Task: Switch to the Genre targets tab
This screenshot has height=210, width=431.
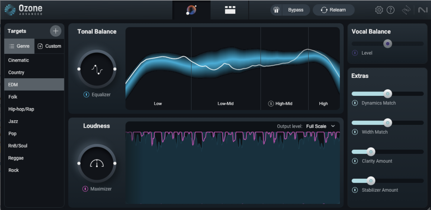Action: (19, 46)
